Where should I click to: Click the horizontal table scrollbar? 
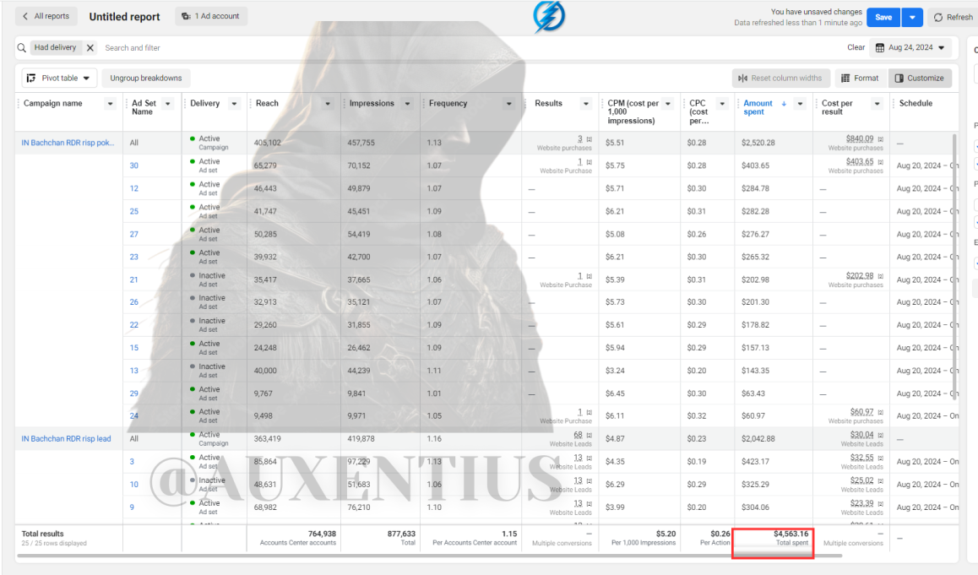(429, 555)
